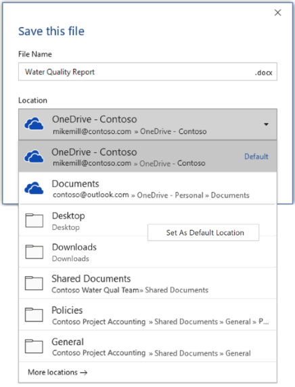Screen dimensions: 295x387
Task: Click the Policies folder icon
Action: (x=34, y=315)
